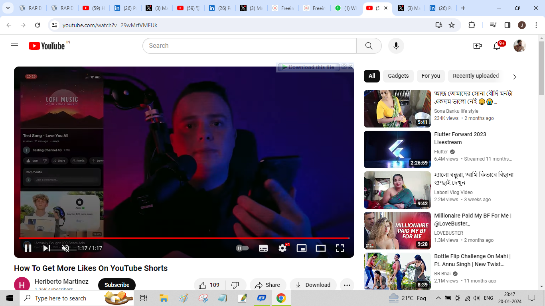545x306 pixels.
Task: Subscribe to Heriberto Martinez
Action: pos(117,285)
